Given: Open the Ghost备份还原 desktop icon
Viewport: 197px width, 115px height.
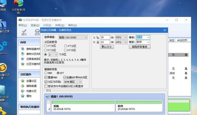Looking at the screenshot, I should (4, 71).
